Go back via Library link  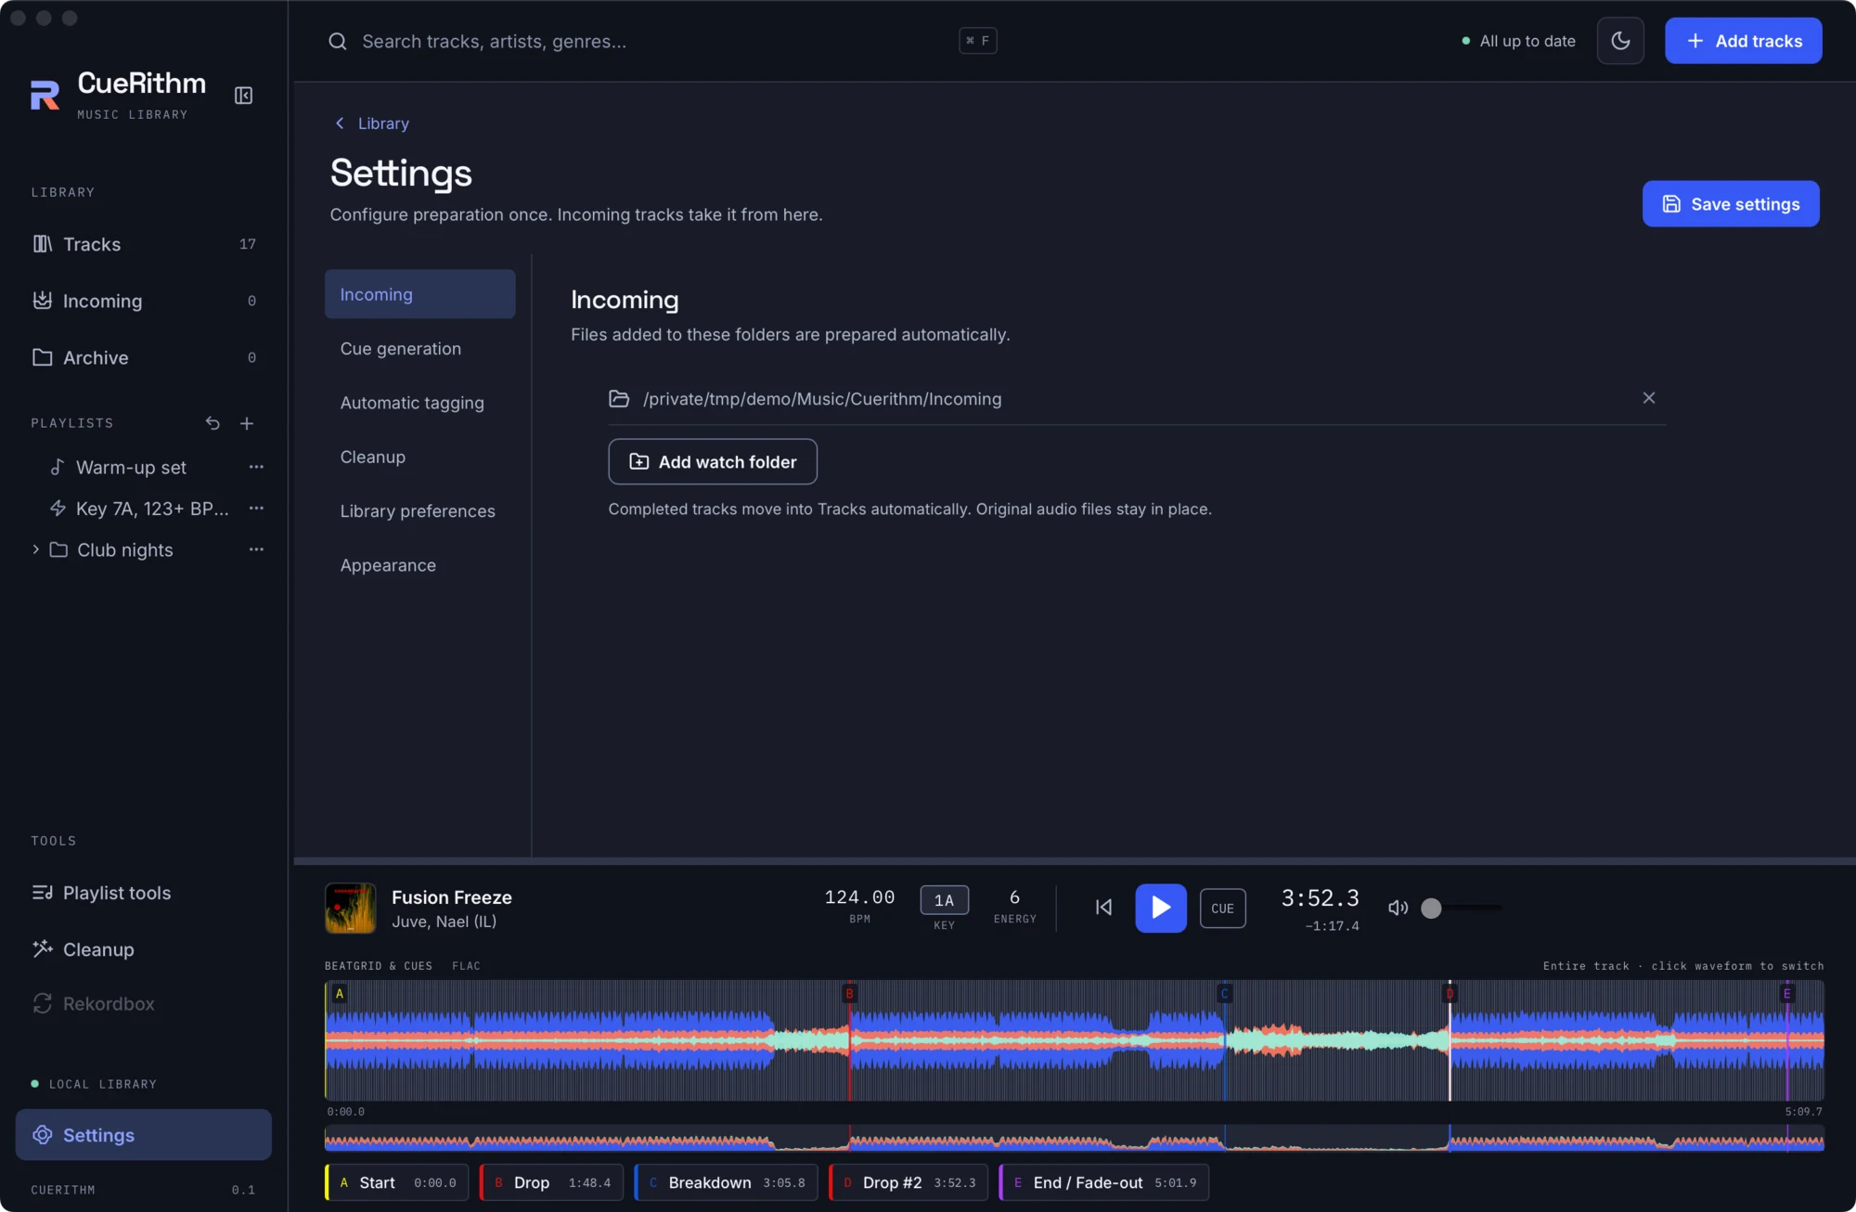click(372, 123)
